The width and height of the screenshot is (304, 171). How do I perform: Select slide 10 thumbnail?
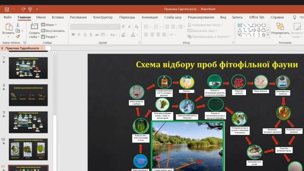point(28,149)
